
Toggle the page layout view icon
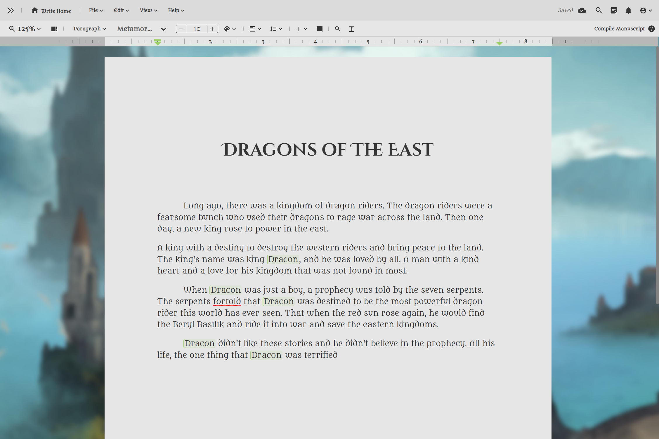pyautogui.click(x=54, y=29)
